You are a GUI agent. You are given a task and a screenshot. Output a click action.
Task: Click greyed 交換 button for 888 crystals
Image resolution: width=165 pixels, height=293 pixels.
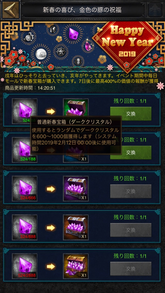click(x=131, y=230)
